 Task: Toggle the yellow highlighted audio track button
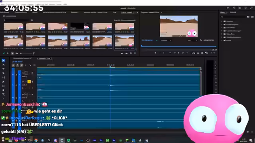pyautogui.click(x=29, y=82)
